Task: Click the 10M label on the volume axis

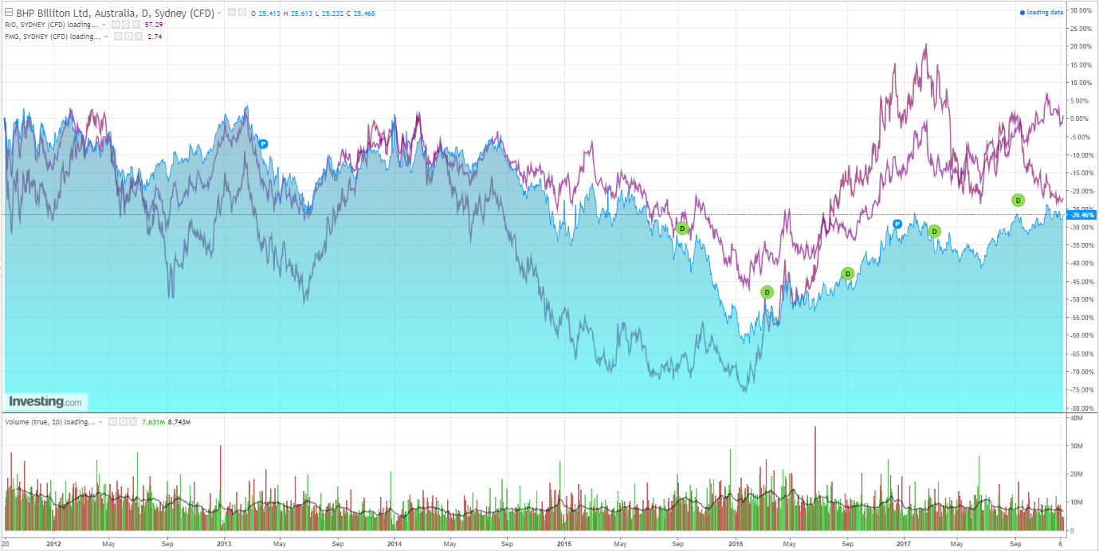Action: click(x=1077, y=502)
